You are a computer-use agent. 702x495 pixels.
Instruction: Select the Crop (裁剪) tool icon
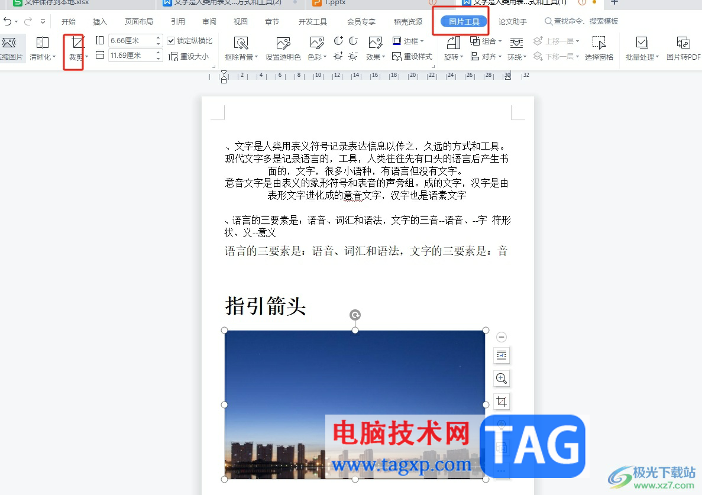77,43
